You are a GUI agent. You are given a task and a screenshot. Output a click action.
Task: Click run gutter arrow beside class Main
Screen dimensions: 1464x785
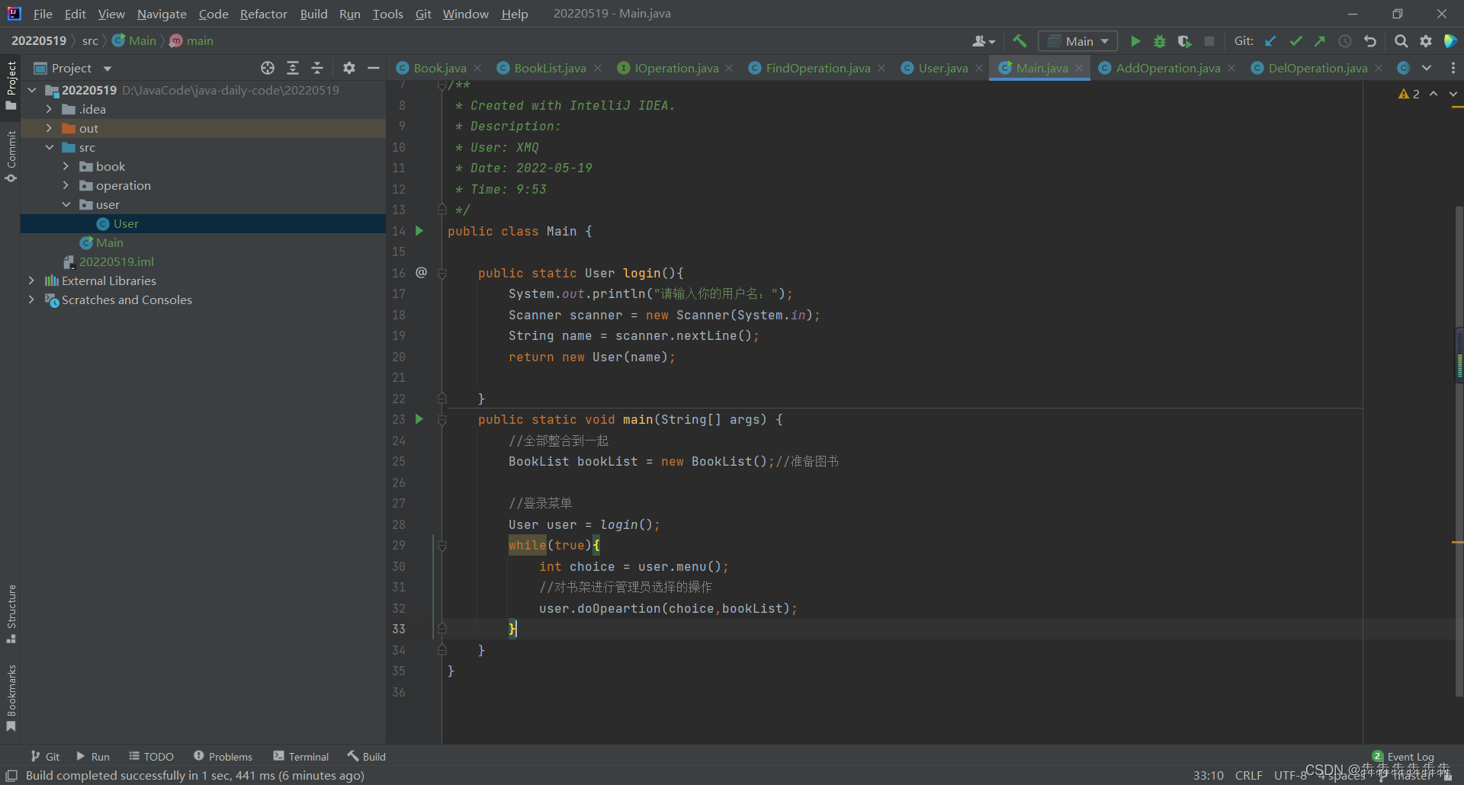click(x=419, y=230)
